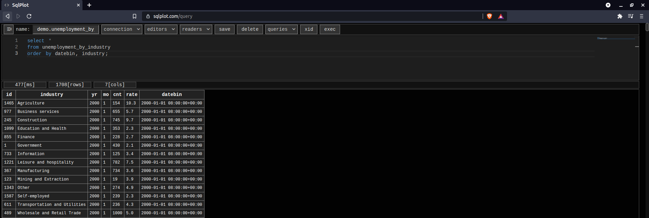Click the datebin column header
Screen dimensions: 649x218
pos(172,95)
